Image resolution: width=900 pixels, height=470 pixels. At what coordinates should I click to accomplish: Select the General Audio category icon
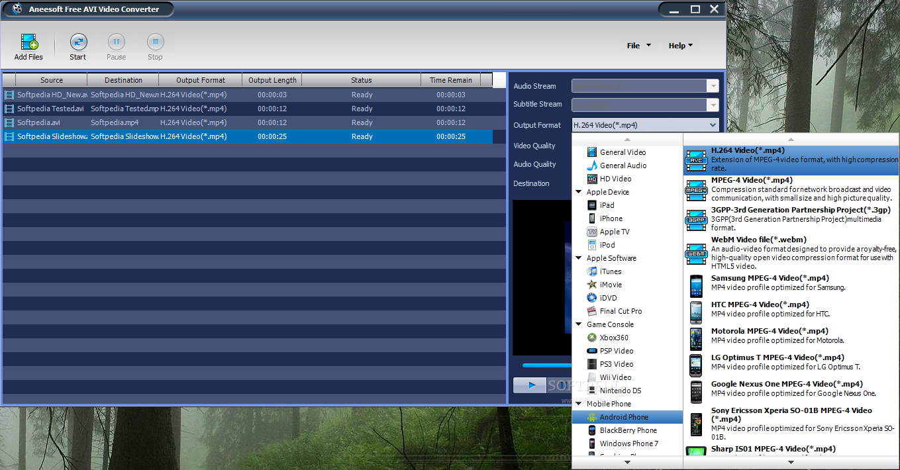tap(592, 165)
